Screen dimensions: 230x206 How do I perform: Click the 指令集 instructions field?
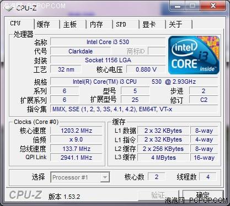134,109
